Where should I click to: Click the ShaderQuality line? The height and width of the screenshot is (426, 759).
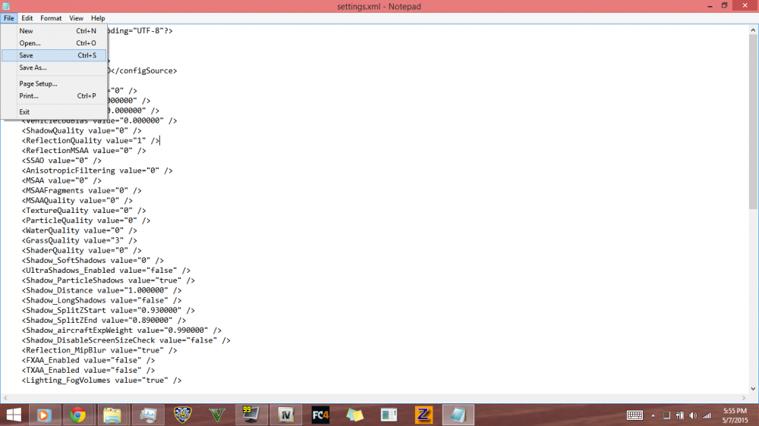click(x=81, y=250)
